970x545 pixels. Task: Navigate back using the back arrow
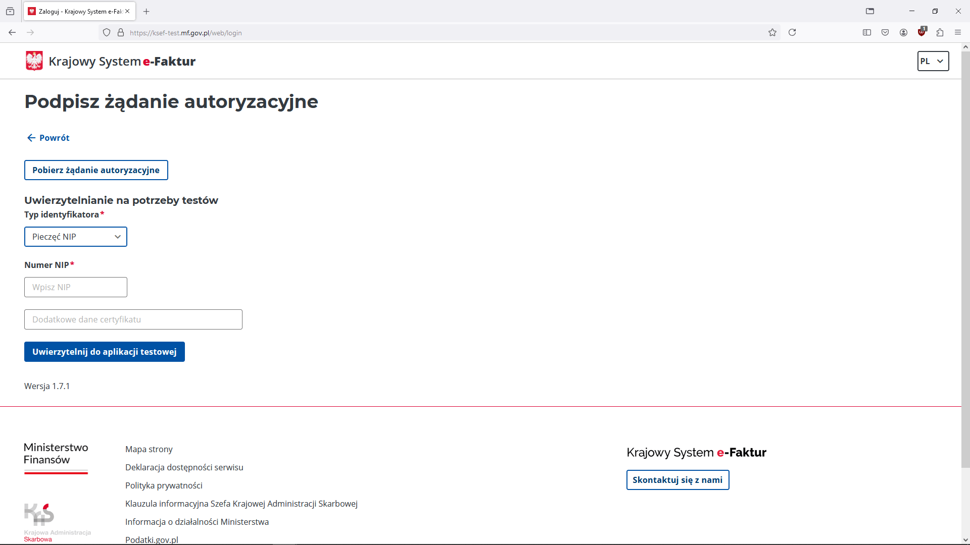(x=12, y=32)
